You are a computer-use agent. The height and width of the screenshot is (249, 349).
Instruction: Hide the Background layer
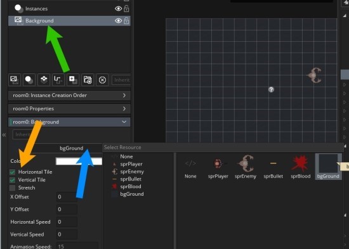coord(118,21)
